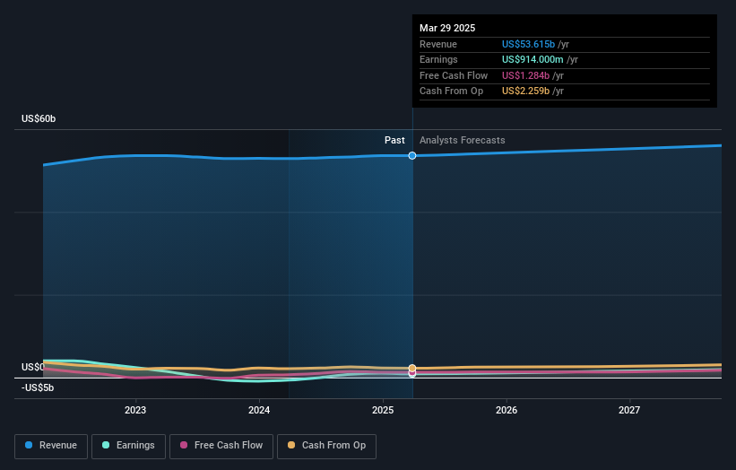Screen dimensions: 736x470
Task: Toggle the Earnings legend series
Action: pos(128,446)
